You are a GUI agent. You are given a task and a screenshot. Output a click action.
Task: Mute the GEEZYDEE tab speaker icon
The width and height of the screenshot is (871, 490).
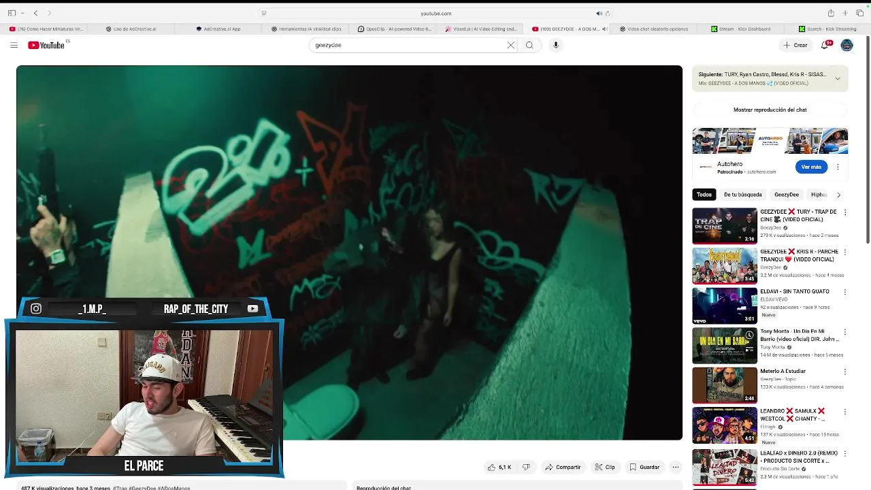coord(604,29)
